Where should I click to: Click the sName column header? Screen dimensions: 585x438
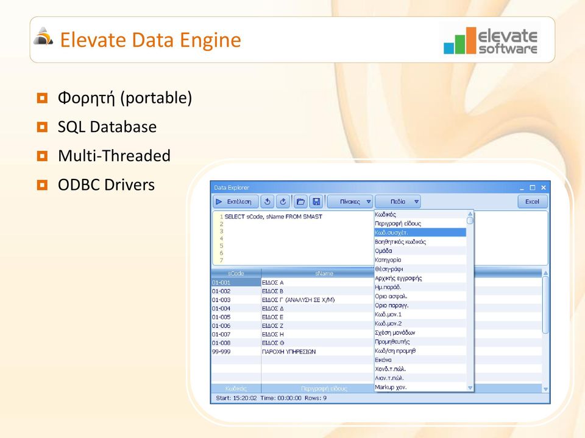pos(324,273)
